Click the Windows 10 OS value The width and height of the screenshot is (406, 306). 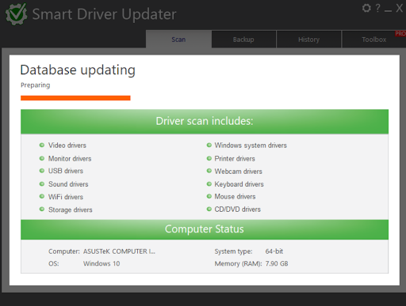(x=101, y=263)
